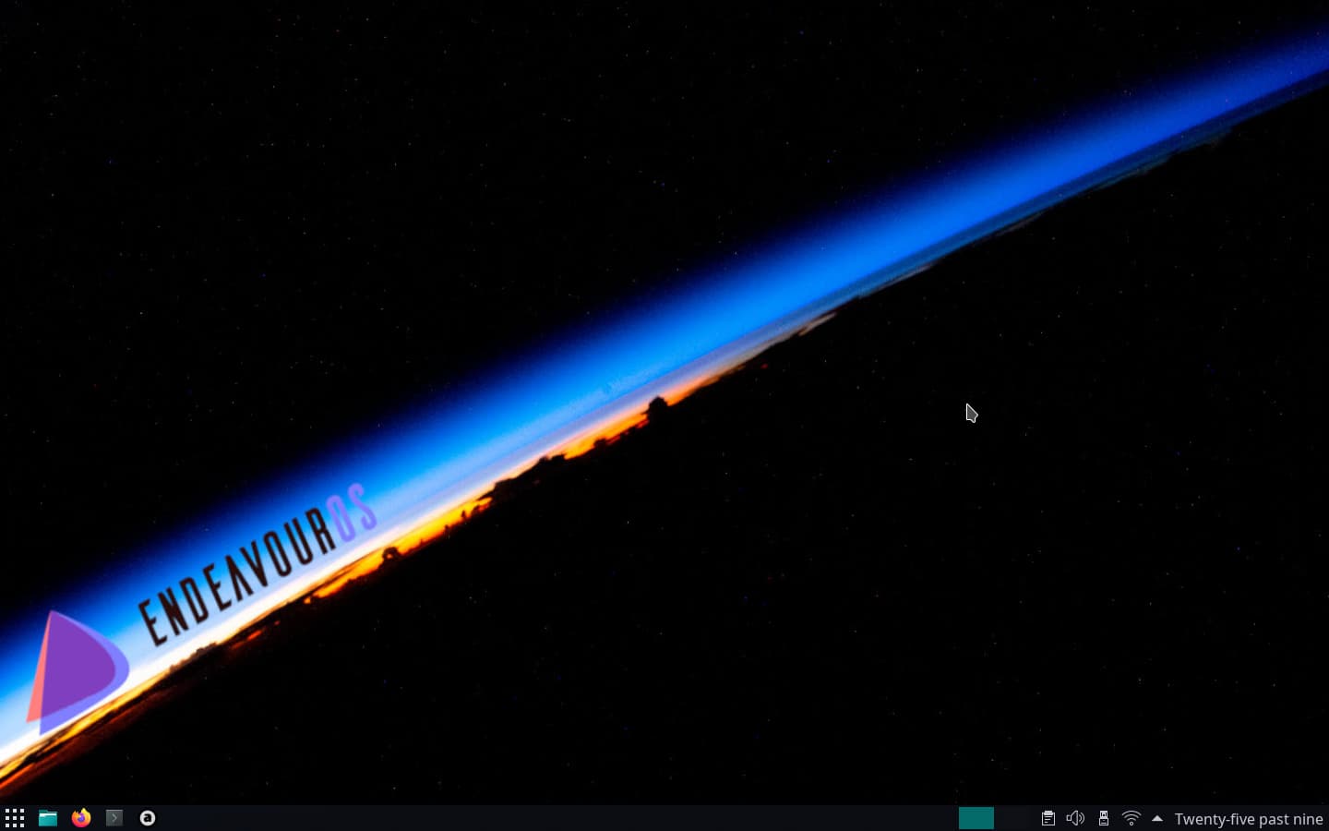Toggle Wi-Fi connectivity from the tray

[x=1131, y=818]
